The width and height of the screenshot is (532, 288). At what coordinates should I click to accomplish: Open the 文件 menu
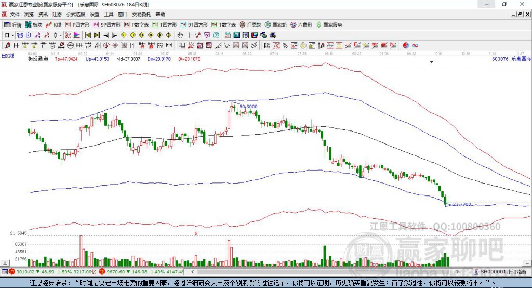point(15,14)
